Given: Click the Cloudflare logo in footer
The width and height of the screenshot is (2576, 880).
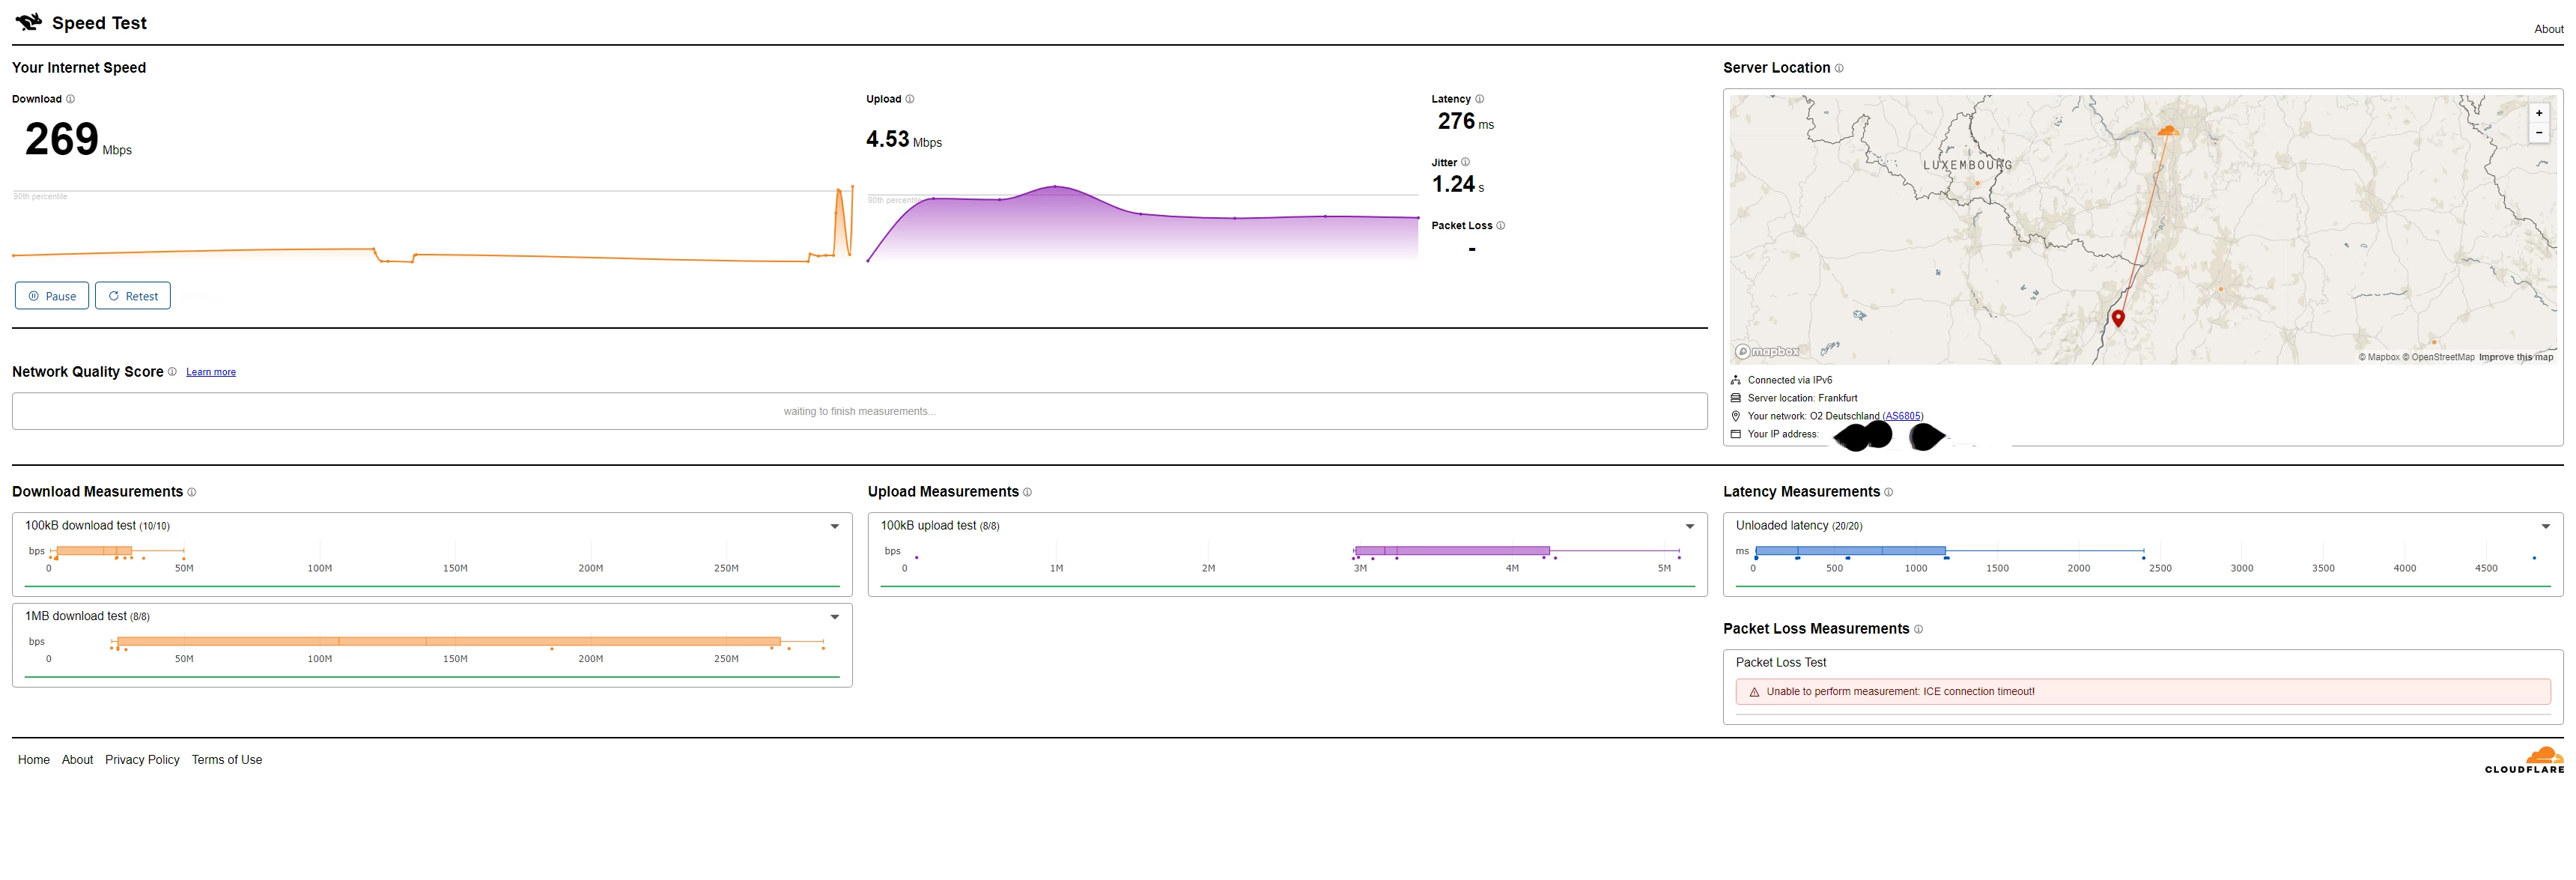Looking at the screenshot, I should tap(2524, 760).
